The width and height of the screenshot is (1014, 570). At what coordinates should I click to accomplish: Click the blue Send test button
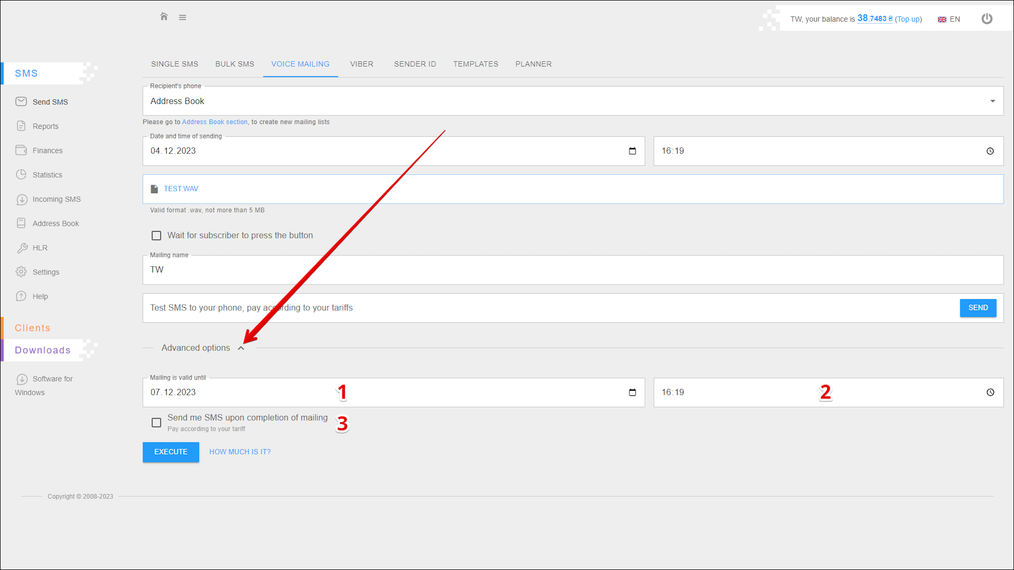(978, 308)
